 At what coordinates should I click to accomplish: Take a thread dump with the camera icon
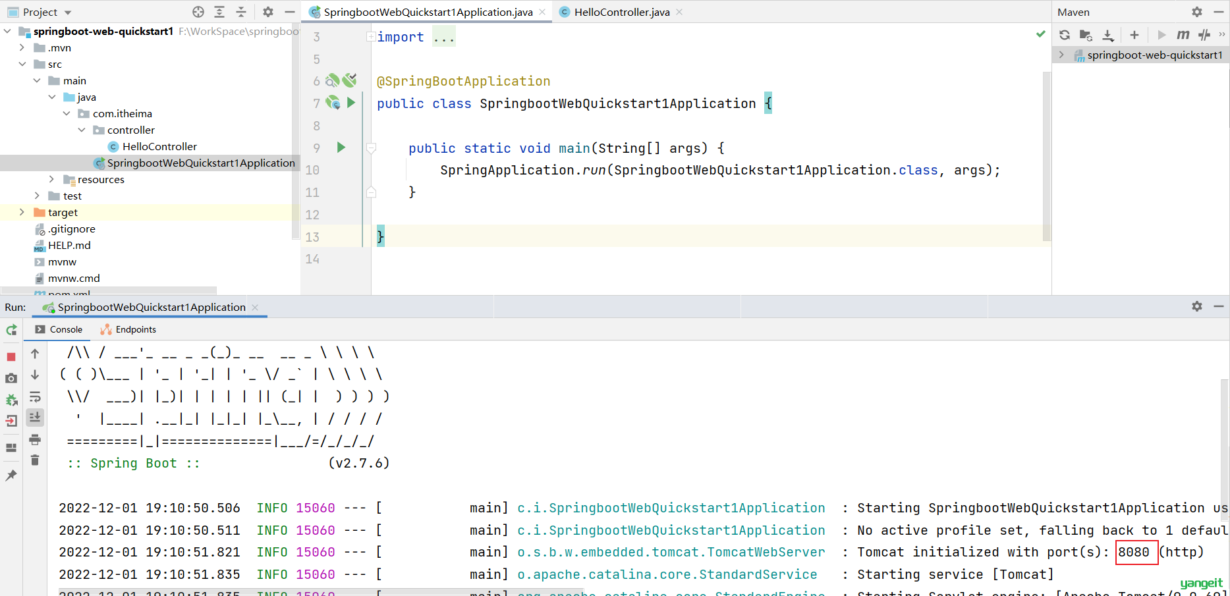[11, 378]
